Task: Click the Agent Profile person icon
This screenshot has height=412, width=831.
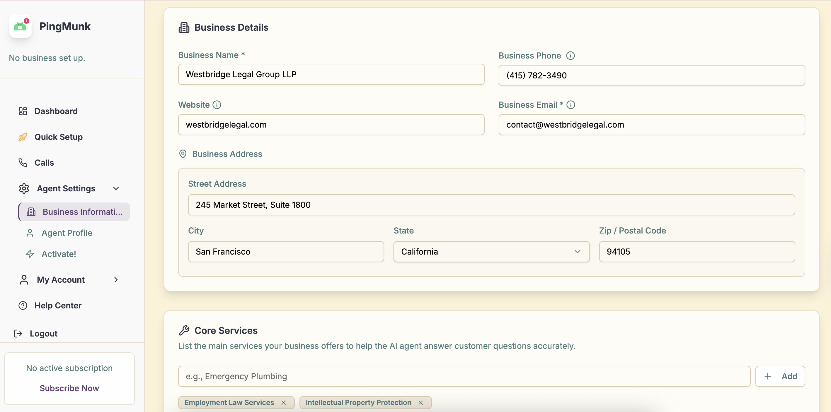Action: pos(30,233)
